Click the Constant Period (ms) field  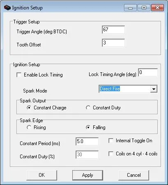click(87, 141)
